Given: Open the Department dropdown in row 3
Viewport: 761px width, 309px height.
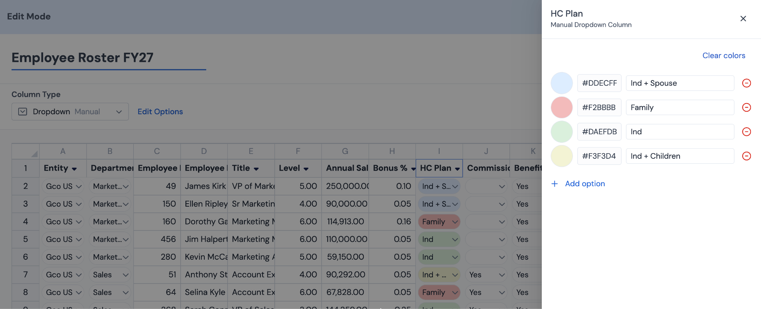Looking at the screenshot, I should [x=110, y=204].
